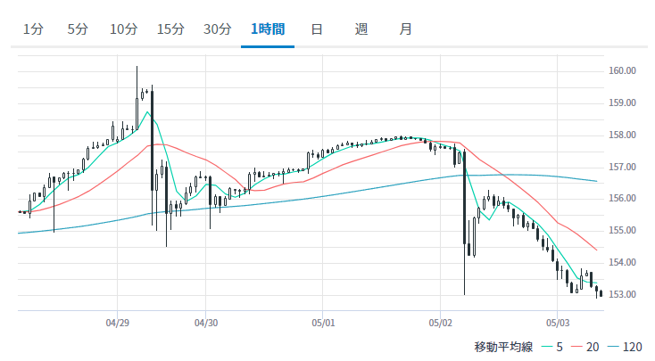Open the 10分 interval tab
This screenshot has height=361, width=655.
(x=124, y=29)
